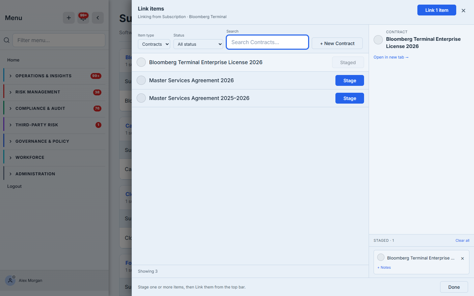This screenshot has height=296, width=474.
Task: Close the Link items dialog
Action: pyautogui.click(x=463, y=11)
